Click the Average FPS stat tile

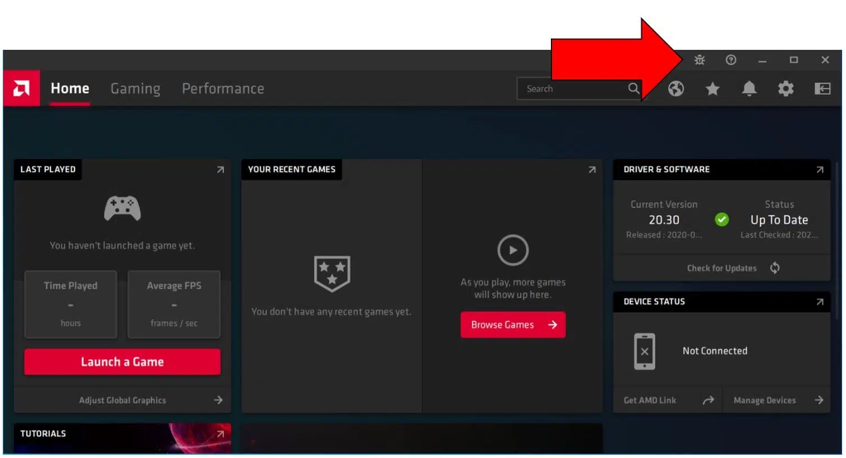pyautogui.click(x=174, y=304)
